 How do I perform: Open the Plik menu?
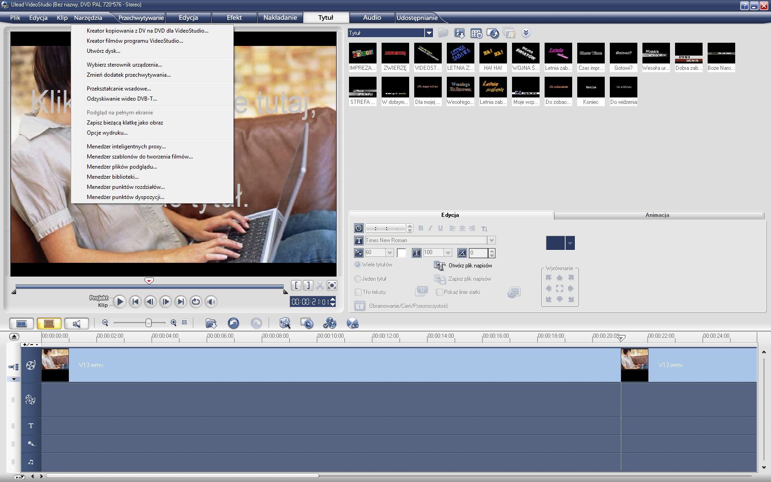15,17
